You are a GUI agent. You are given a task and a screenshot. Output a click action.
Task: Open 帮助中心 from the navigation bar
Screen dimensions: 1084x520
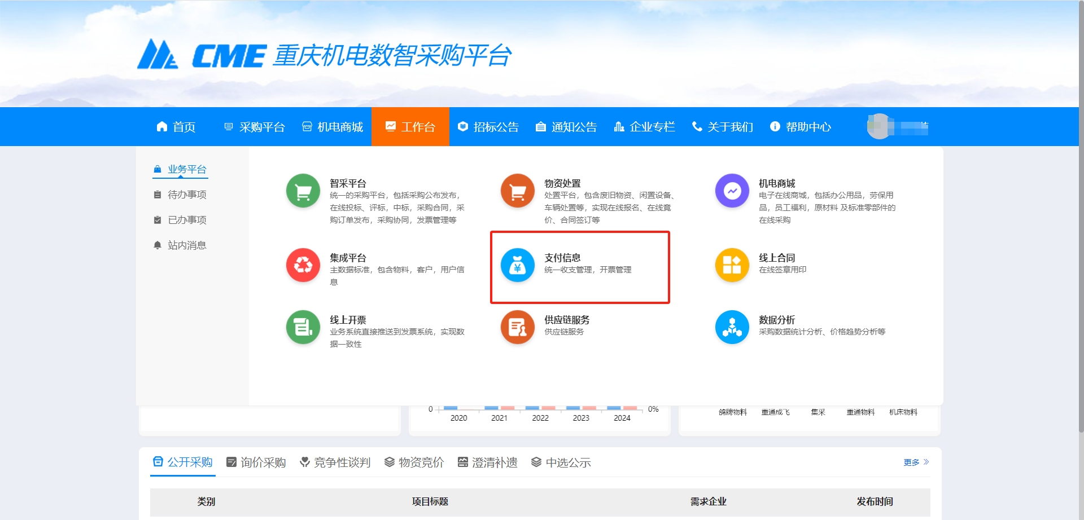click(x=801, y=127)
